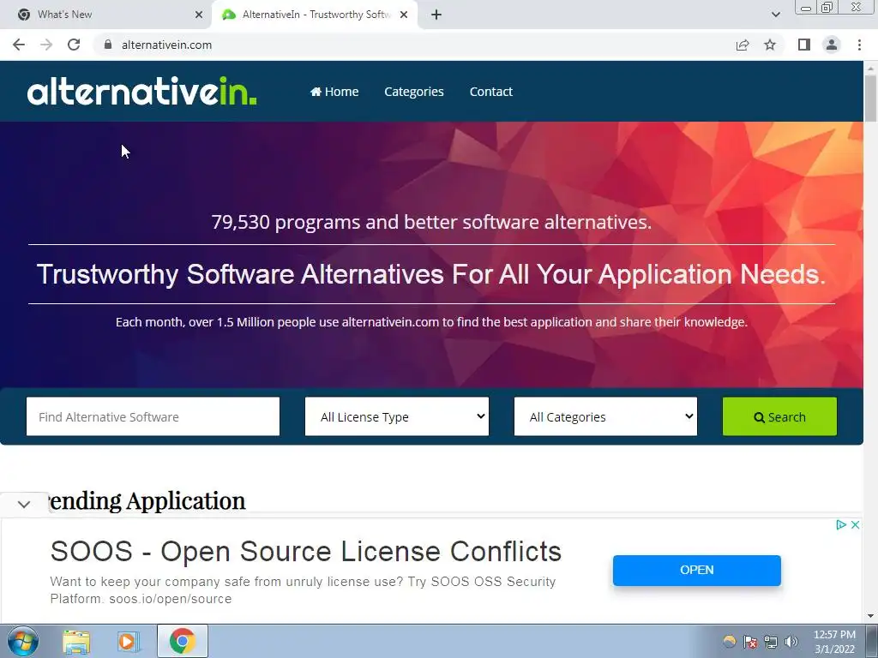Click the volume speaker tray icon
878x658 pixels.
pyautogui.click(x=791, y=642)
